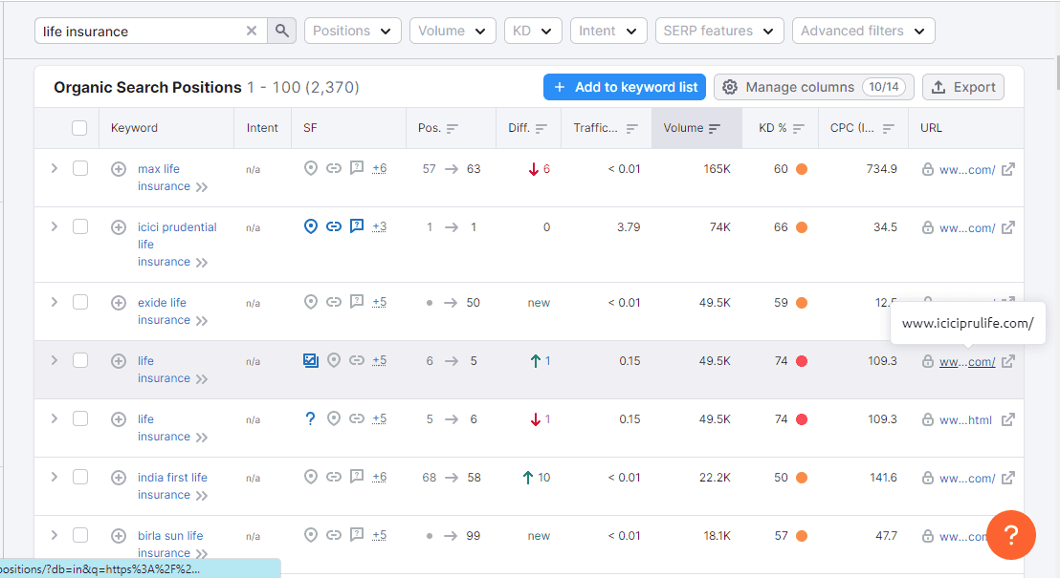
Task: Click the Export button
Action: pos(963,87)
